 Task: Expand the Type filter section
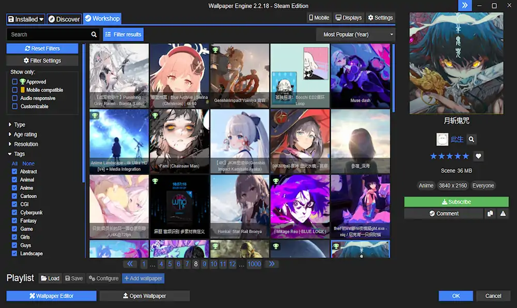click(x=17, y=125)
